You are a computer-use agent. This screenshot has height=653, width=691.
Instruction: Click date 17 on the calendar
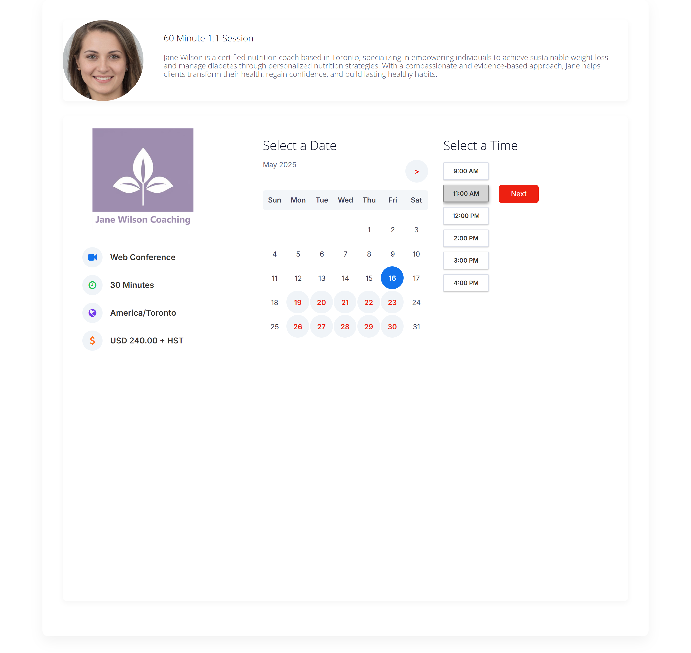[416, 279]
